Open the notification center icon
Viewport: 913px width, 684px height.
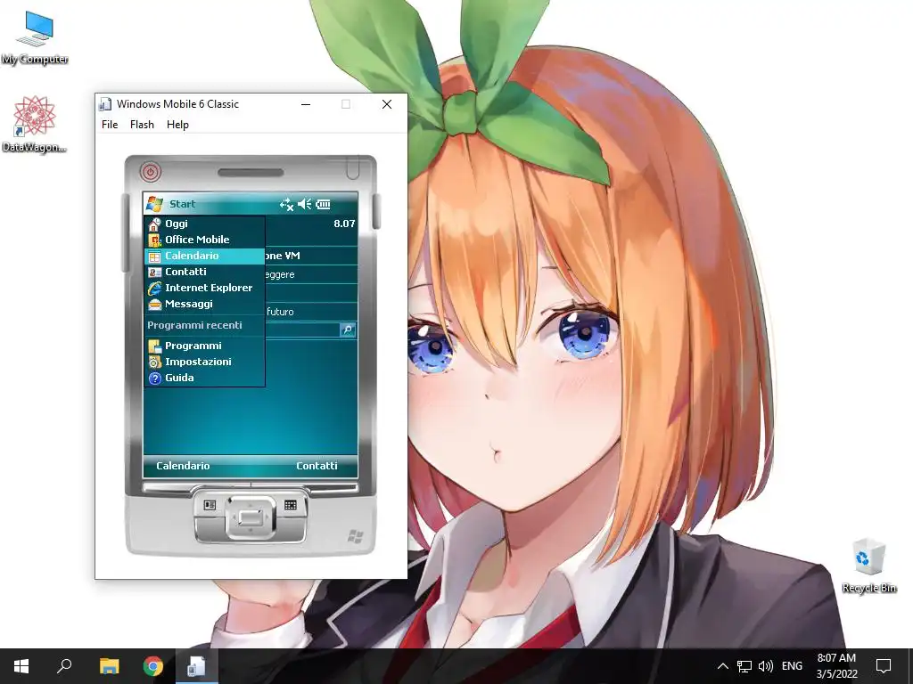884,666
